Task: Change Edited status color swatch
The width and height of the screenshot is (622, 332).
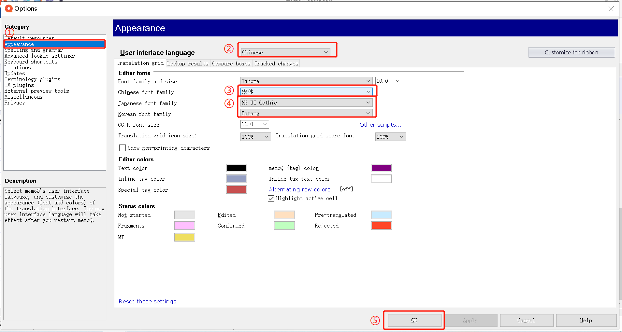Action: tap(284, 215)
